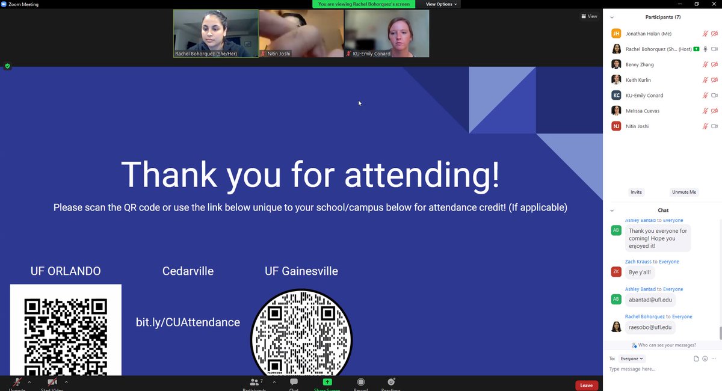Click Rachel Bohorquez's green screen-share indicator
The height and width of the screenshot is (391, 722).
(696, 49)
